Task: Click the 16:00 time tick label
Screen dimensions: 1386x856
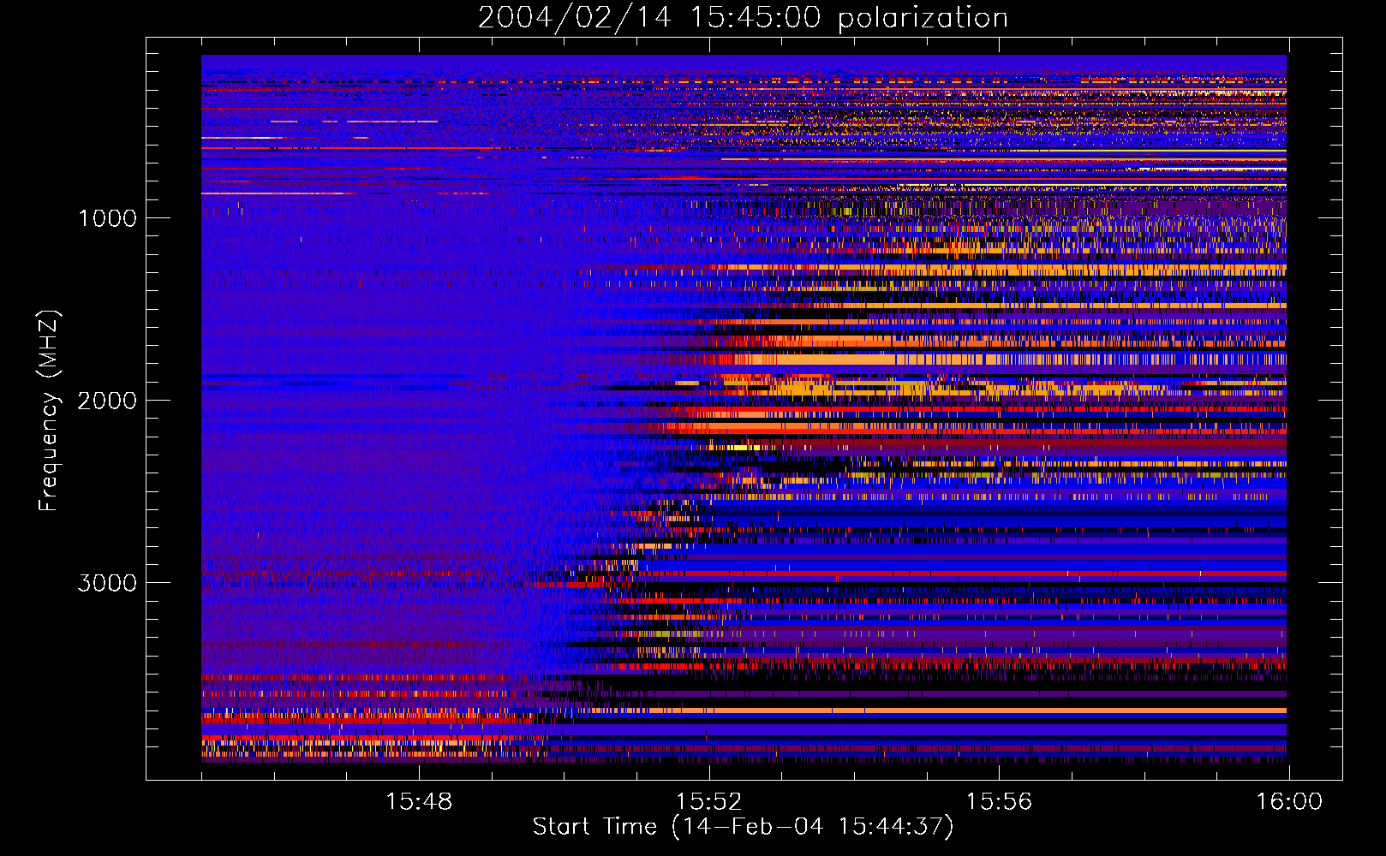Action: [x=1289, y=802]
